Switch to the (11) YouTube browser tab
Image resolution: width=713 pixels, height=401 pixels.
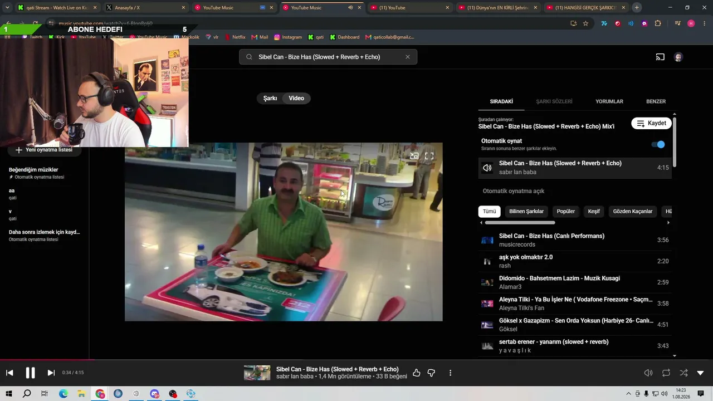pos(412,8)
